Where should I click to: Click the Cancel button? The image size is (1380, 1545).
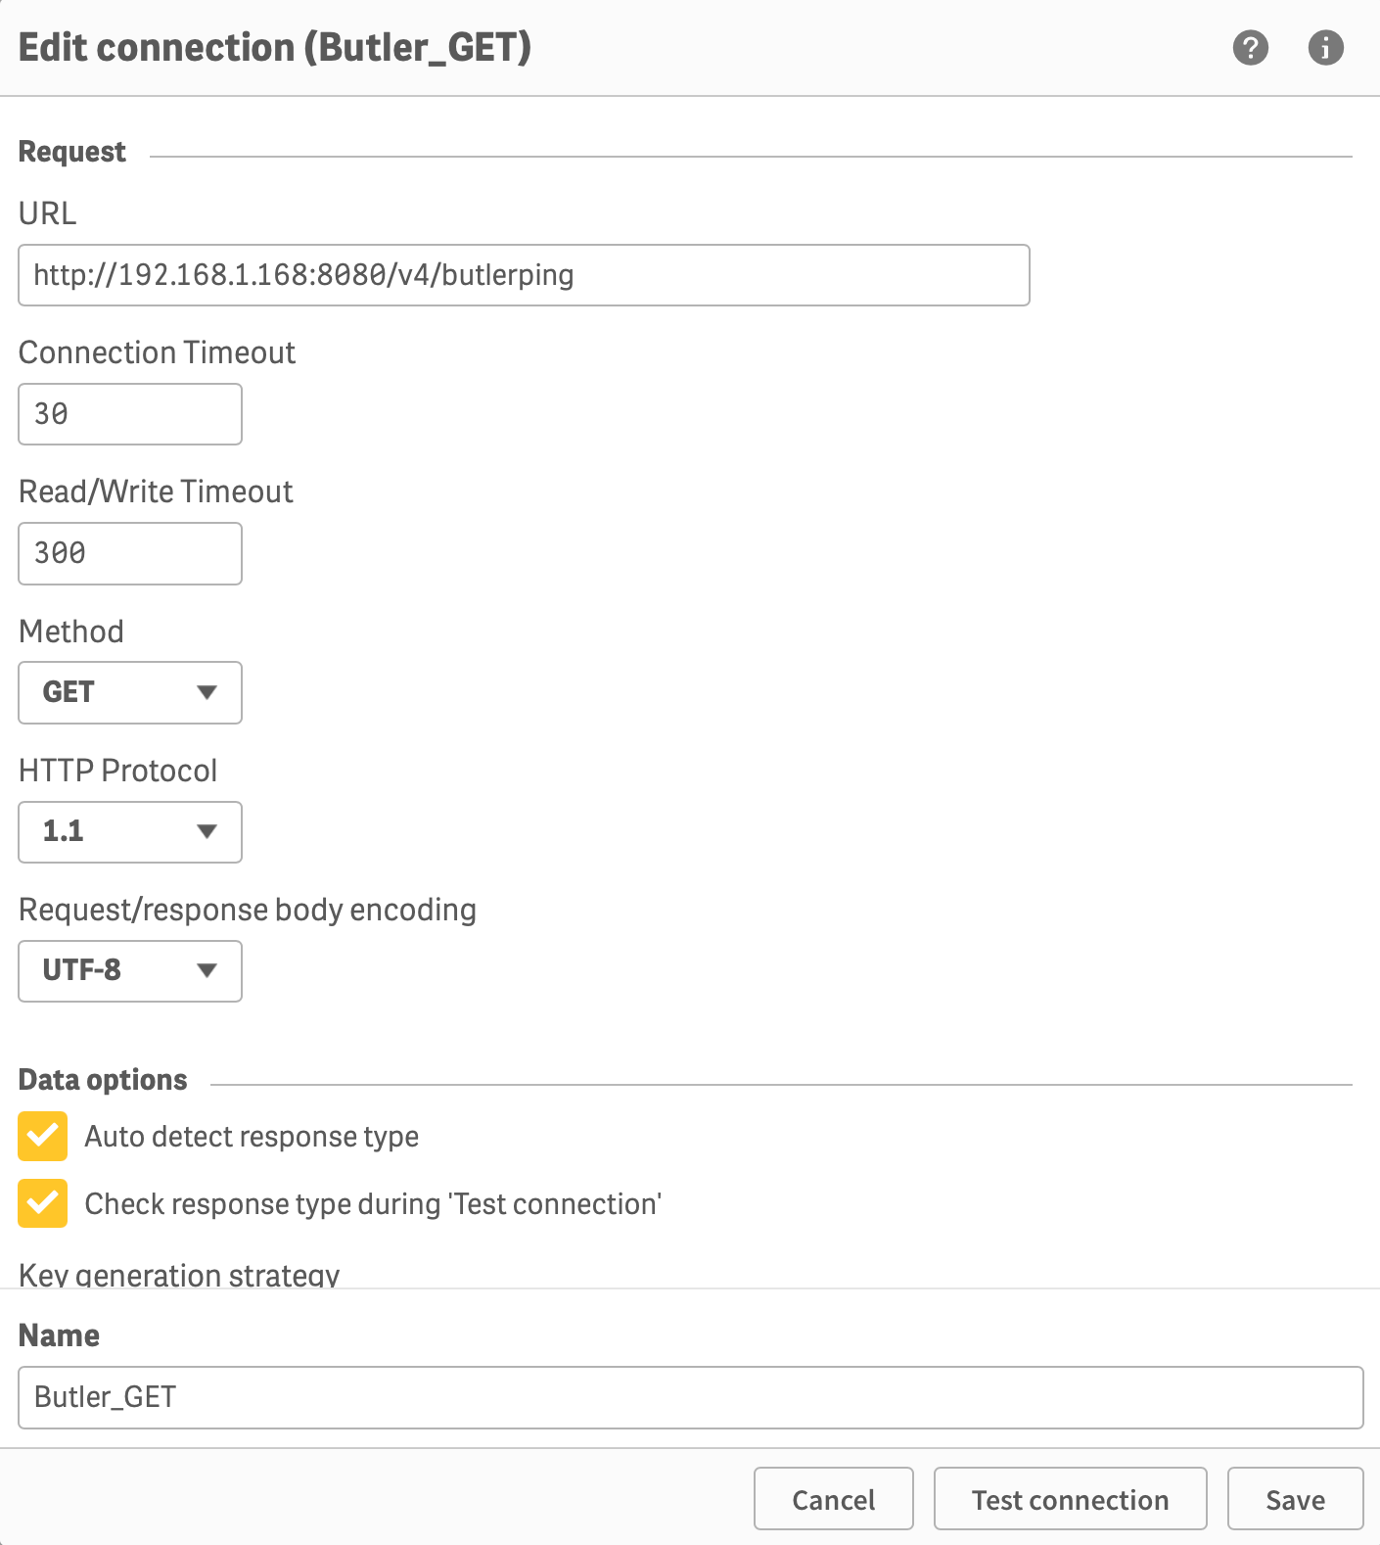[x=833, y=1498]
